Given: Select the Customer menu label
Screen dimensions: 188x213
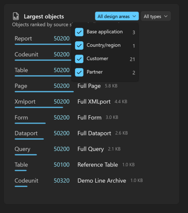Looking at the screenshot, I should point(97,58).
